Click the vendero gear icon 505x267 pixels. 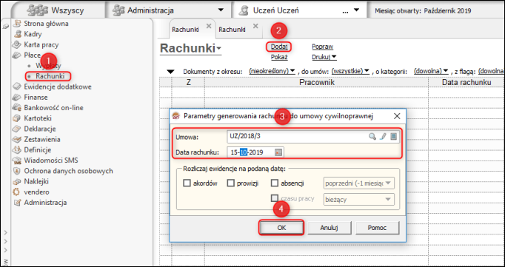(17, 192)
